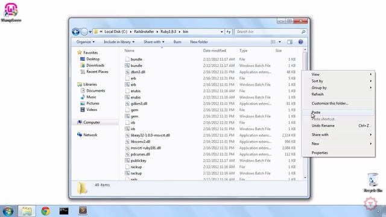The width and height of the screenshot is (386, 217).
Task: Select the dbm3.dll file icon
Action: click(127, 72)
